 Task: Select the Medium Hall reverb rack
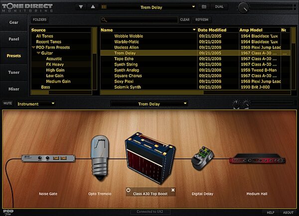(x=258, y=159)
